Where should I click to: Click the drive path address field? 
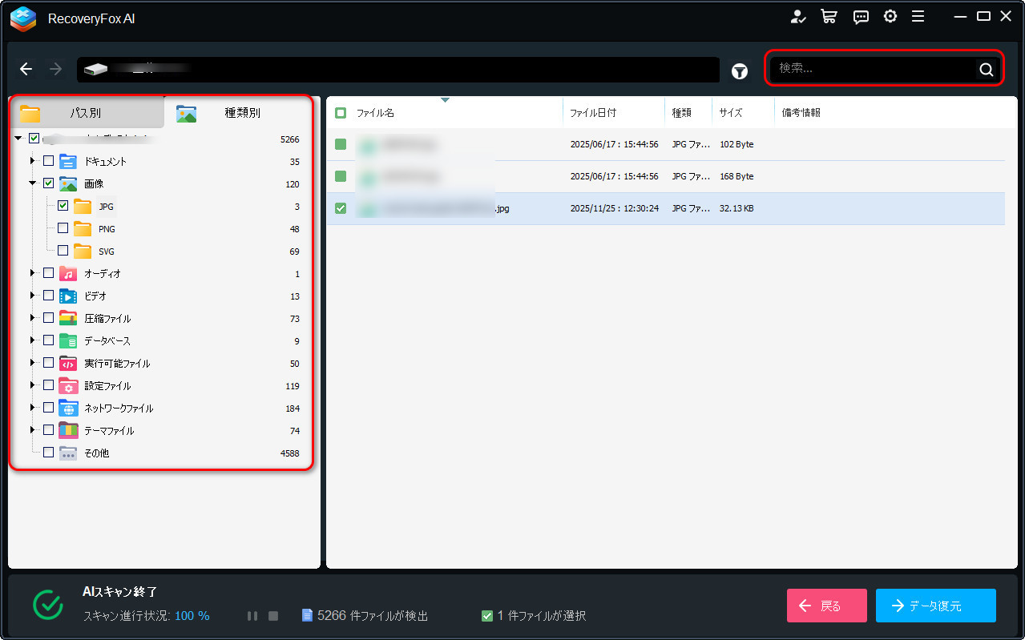(398, 70)
